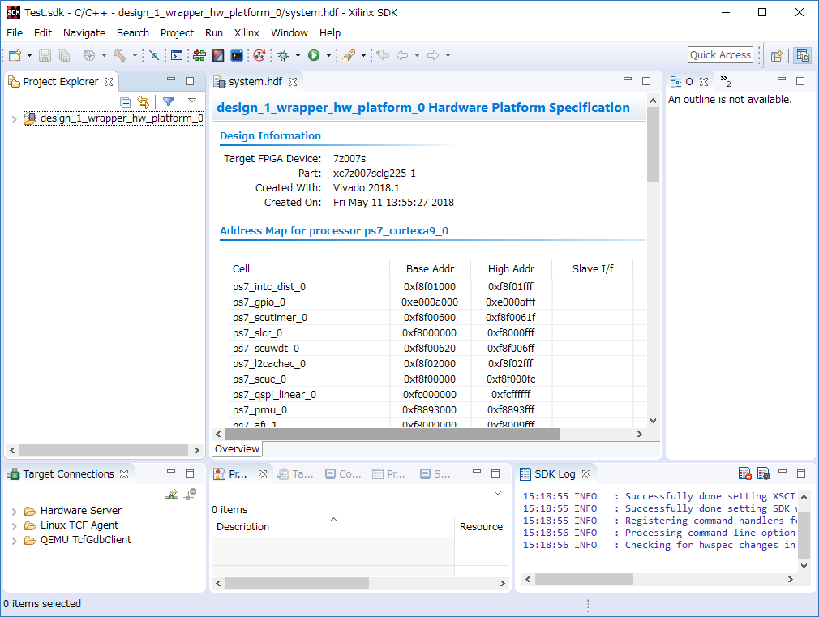Click the External Tools icon

point(349,55)
